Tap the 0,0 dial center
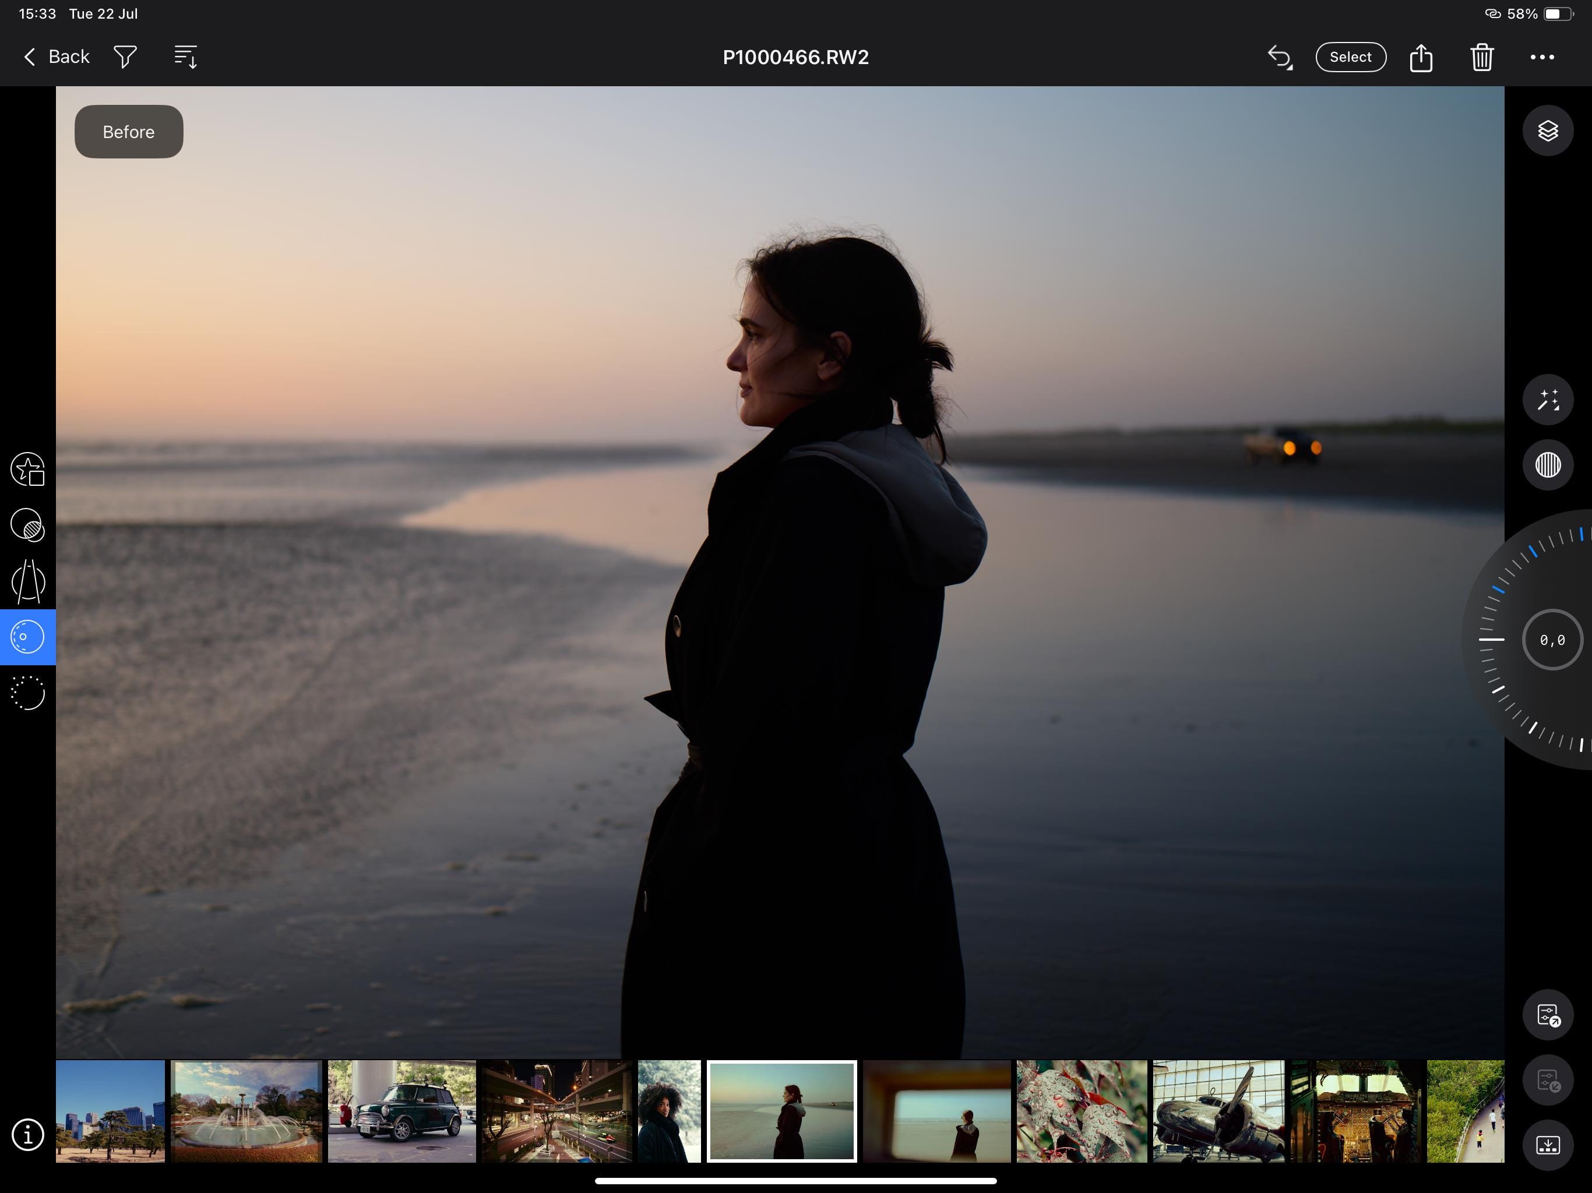Viewport: 1592px width, 1193px height. click(1552, 640)
